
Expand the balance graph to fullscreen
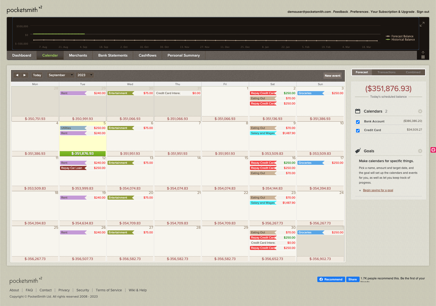pyautogui.click(x=422, y=24)
